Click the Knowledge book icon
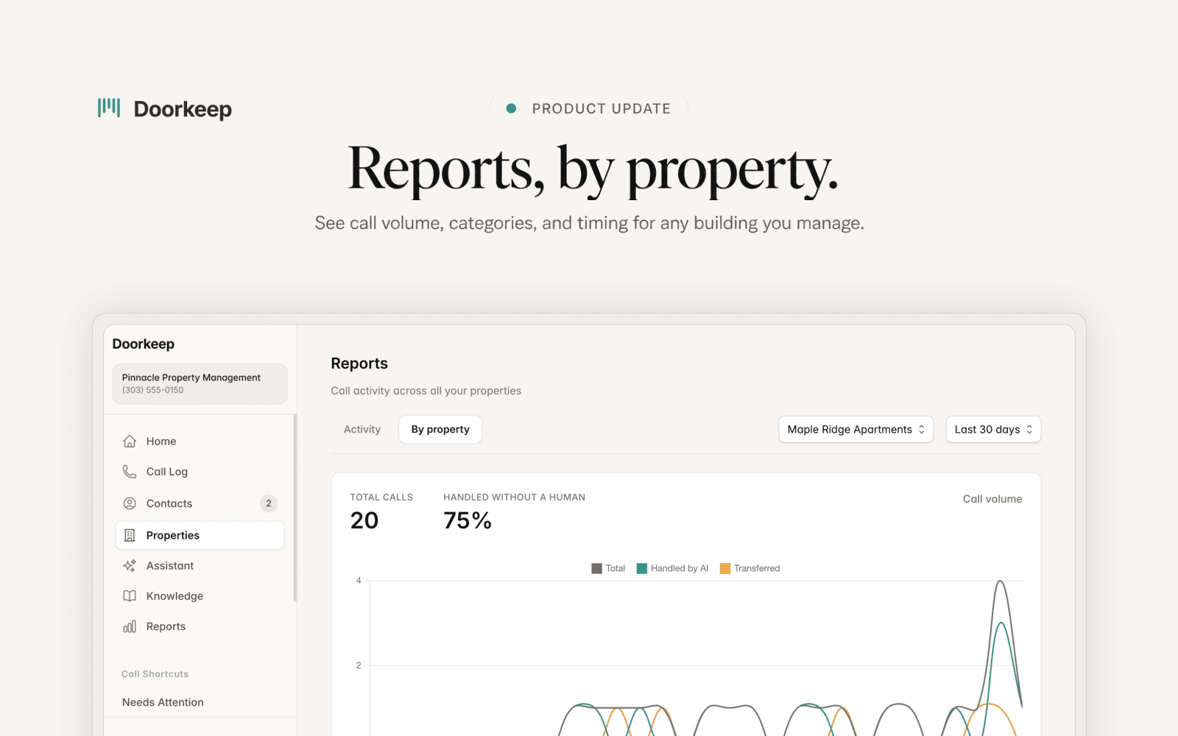Screen dimensions: 1178x736 point(130,596)
